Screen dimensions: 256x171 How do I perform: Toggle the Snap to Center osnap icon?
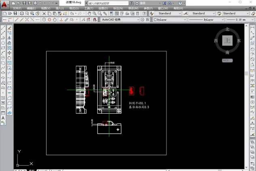coord(44,19)
